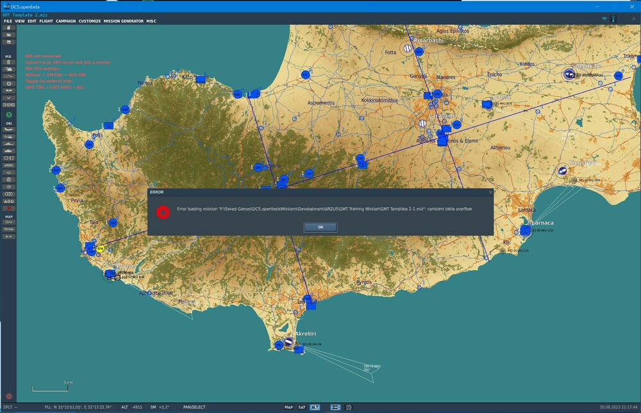The width and height of the screenshot is (641, 413).
Task: Click the red delete object icon
Action: click(x=9, y=208)
